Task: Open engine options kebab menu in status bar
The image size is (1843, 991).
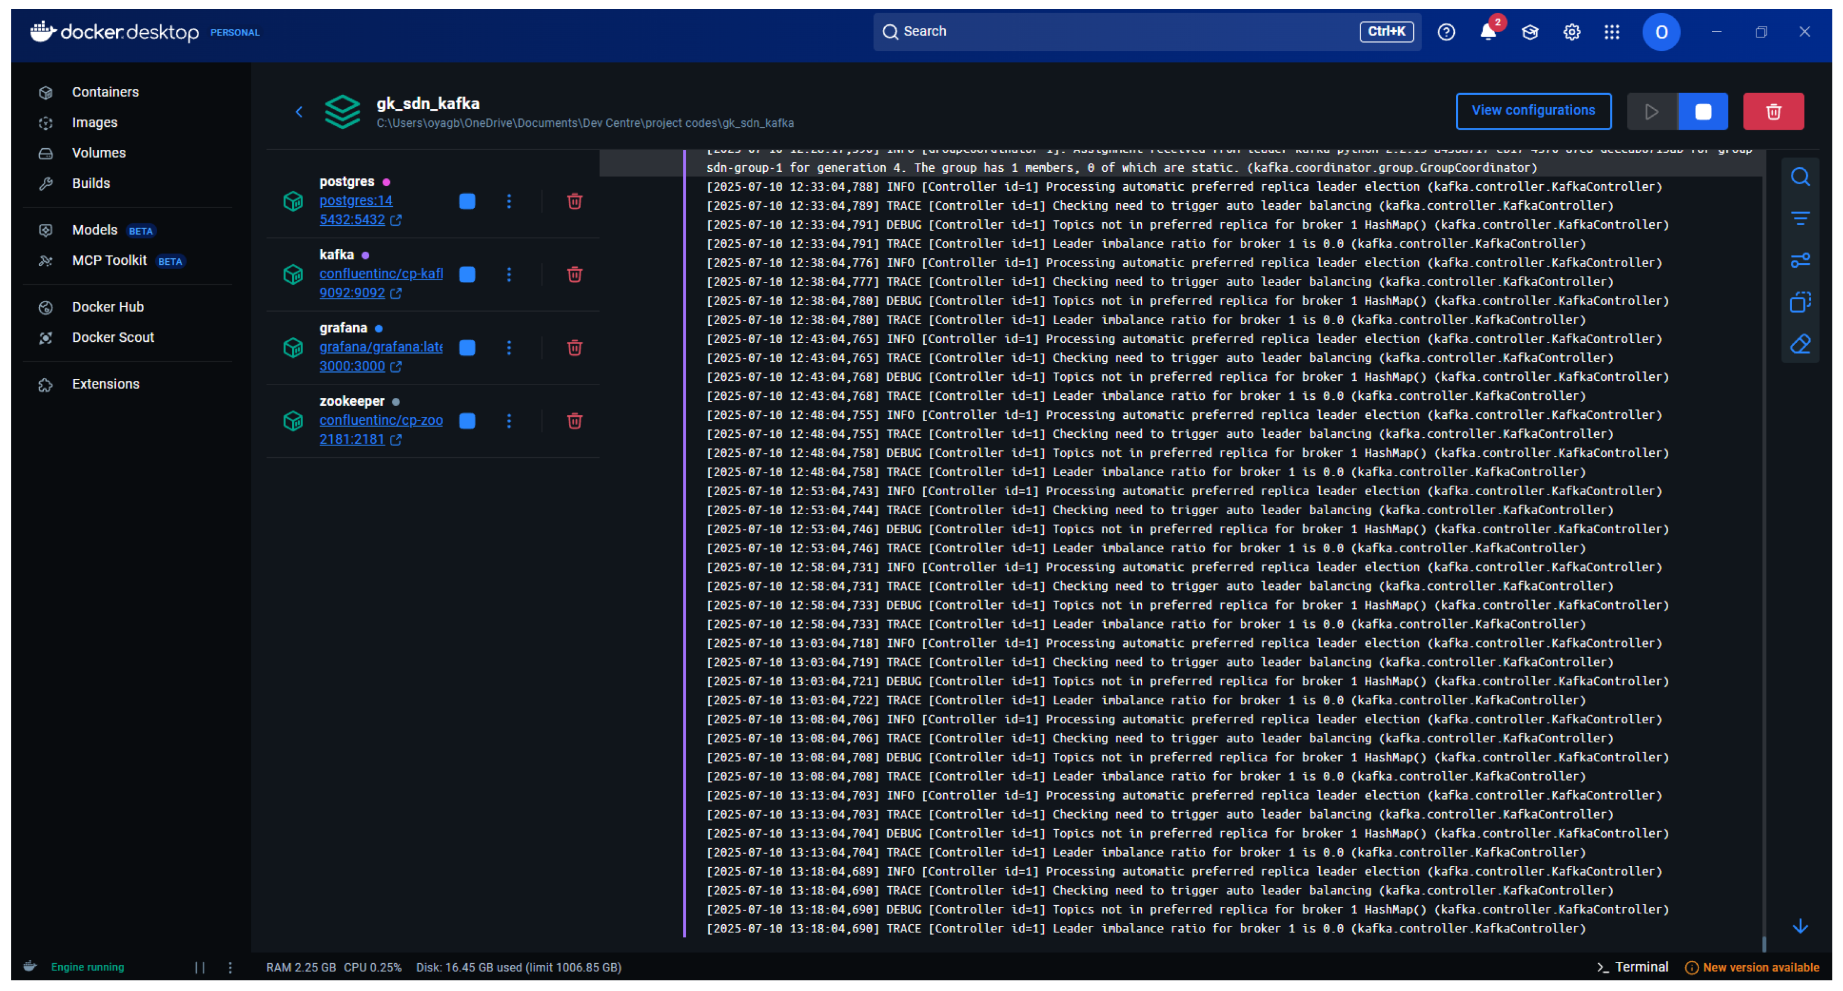Action: [x=230, y=967]
